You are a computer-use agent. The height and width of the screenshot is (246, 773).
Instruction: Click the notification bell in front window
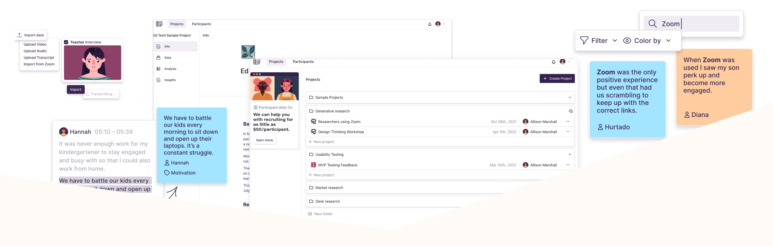[x=553, y=62]
